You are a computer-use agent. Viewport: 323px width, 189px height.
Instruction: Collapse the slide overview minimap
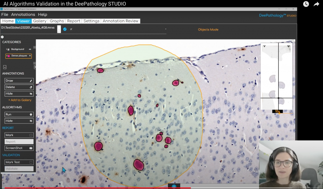coord(293,41)
